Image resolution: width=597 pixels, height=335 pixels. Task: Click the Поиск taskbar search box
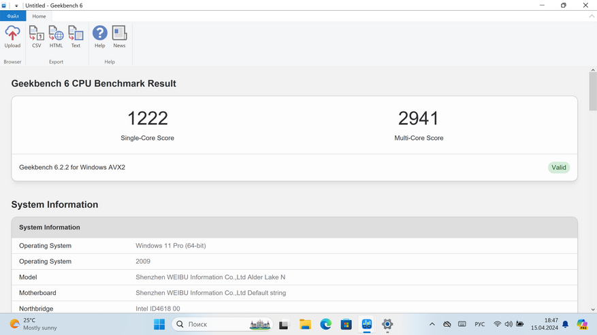(222, 324)
